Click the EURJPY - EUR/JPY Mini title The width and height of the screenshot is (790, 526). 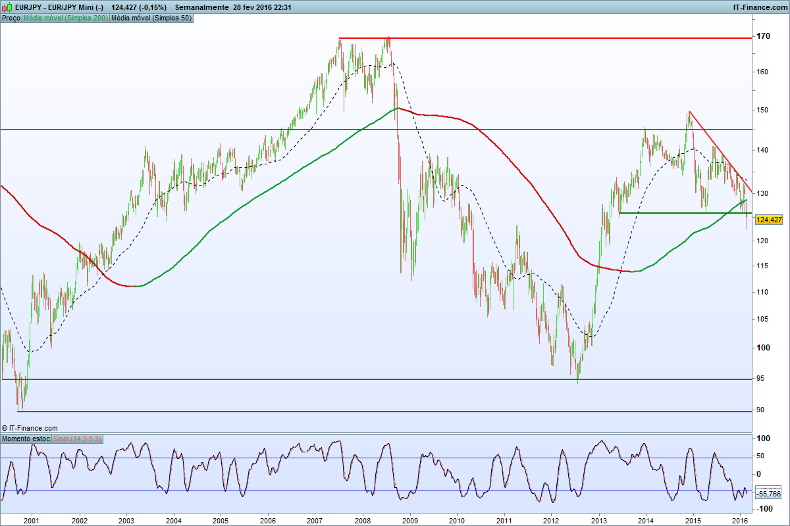click(59, 7)
